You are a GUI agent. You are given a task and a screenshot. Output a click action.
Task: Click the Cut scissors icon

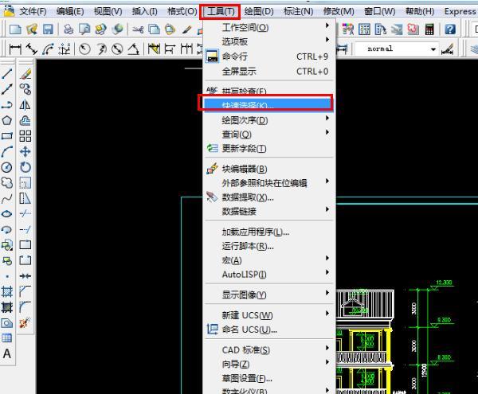(138, 29)
